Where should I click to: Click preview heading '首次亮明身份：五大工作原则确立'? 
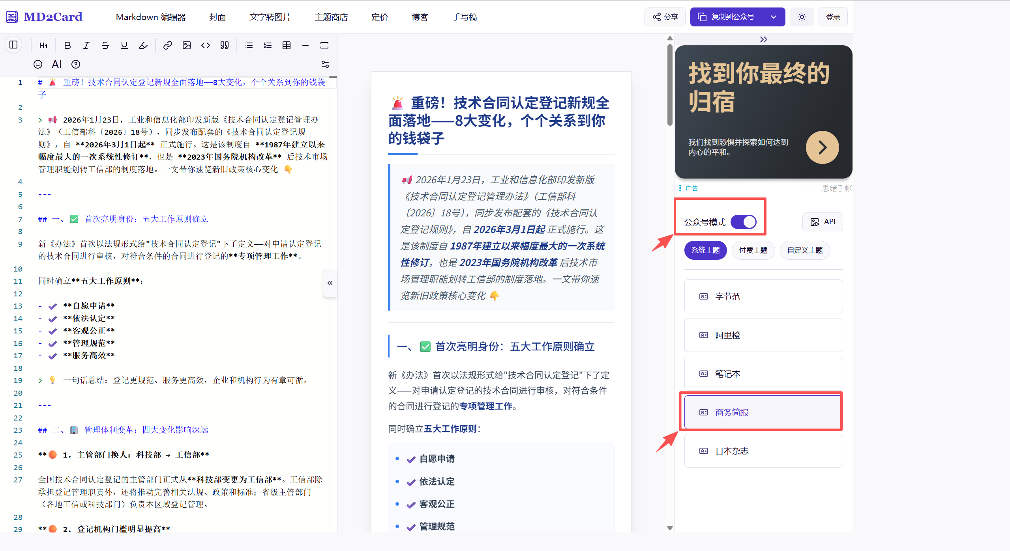pyautogui.click(x=515, y=346)
